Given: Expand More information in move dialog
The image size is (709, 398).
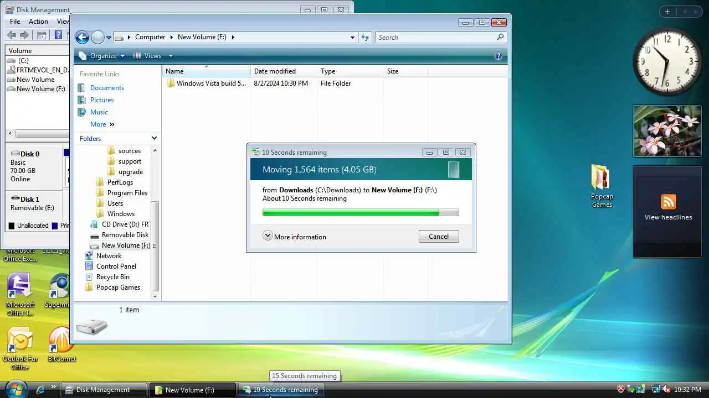Looking at the screenshot, I should (x=295, y=237).
